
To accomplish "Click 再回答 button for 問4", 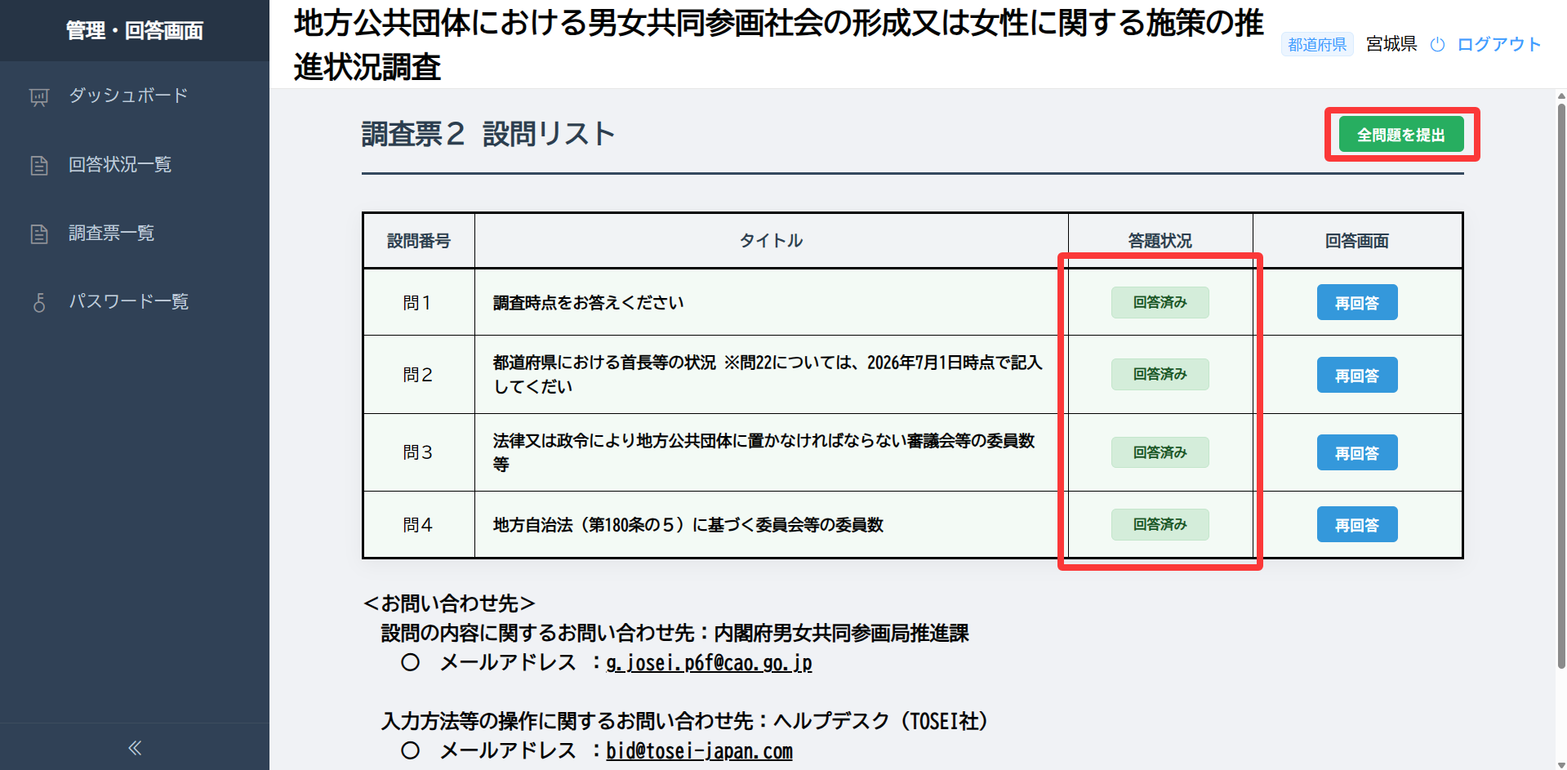I will click(x=1357, y=524).
